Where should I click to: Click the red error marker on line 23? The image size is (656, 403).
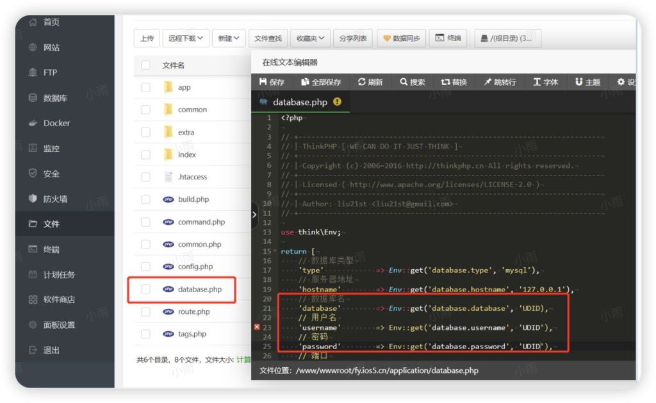[257, 327]
